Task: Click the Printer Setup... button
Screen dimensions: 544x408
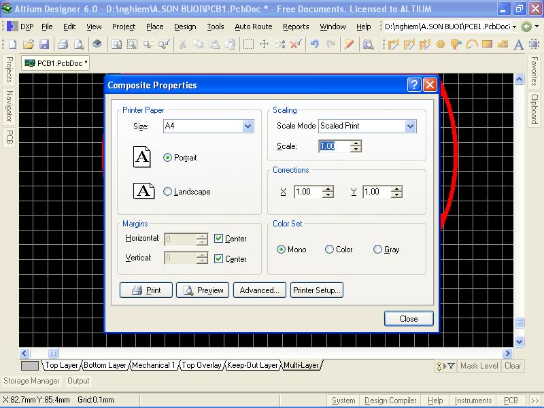Action: pos(317,290)
